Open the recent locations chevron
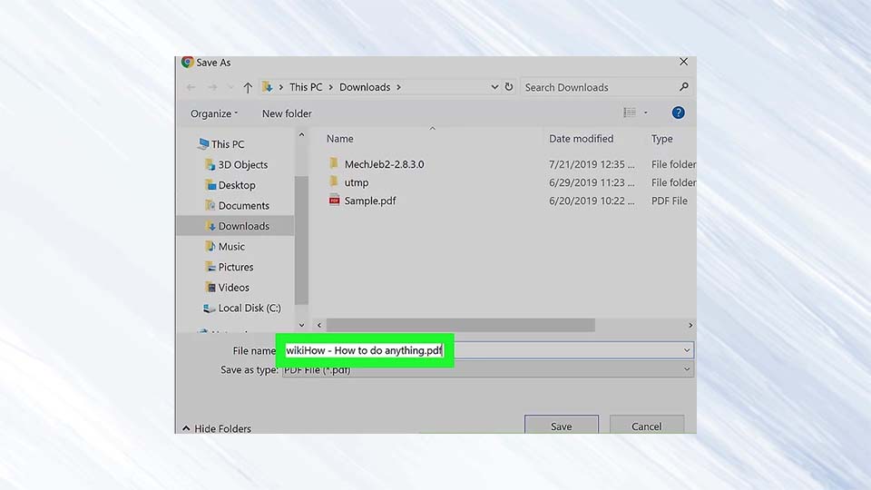This screenshot has width=871, height=490. 230,87
